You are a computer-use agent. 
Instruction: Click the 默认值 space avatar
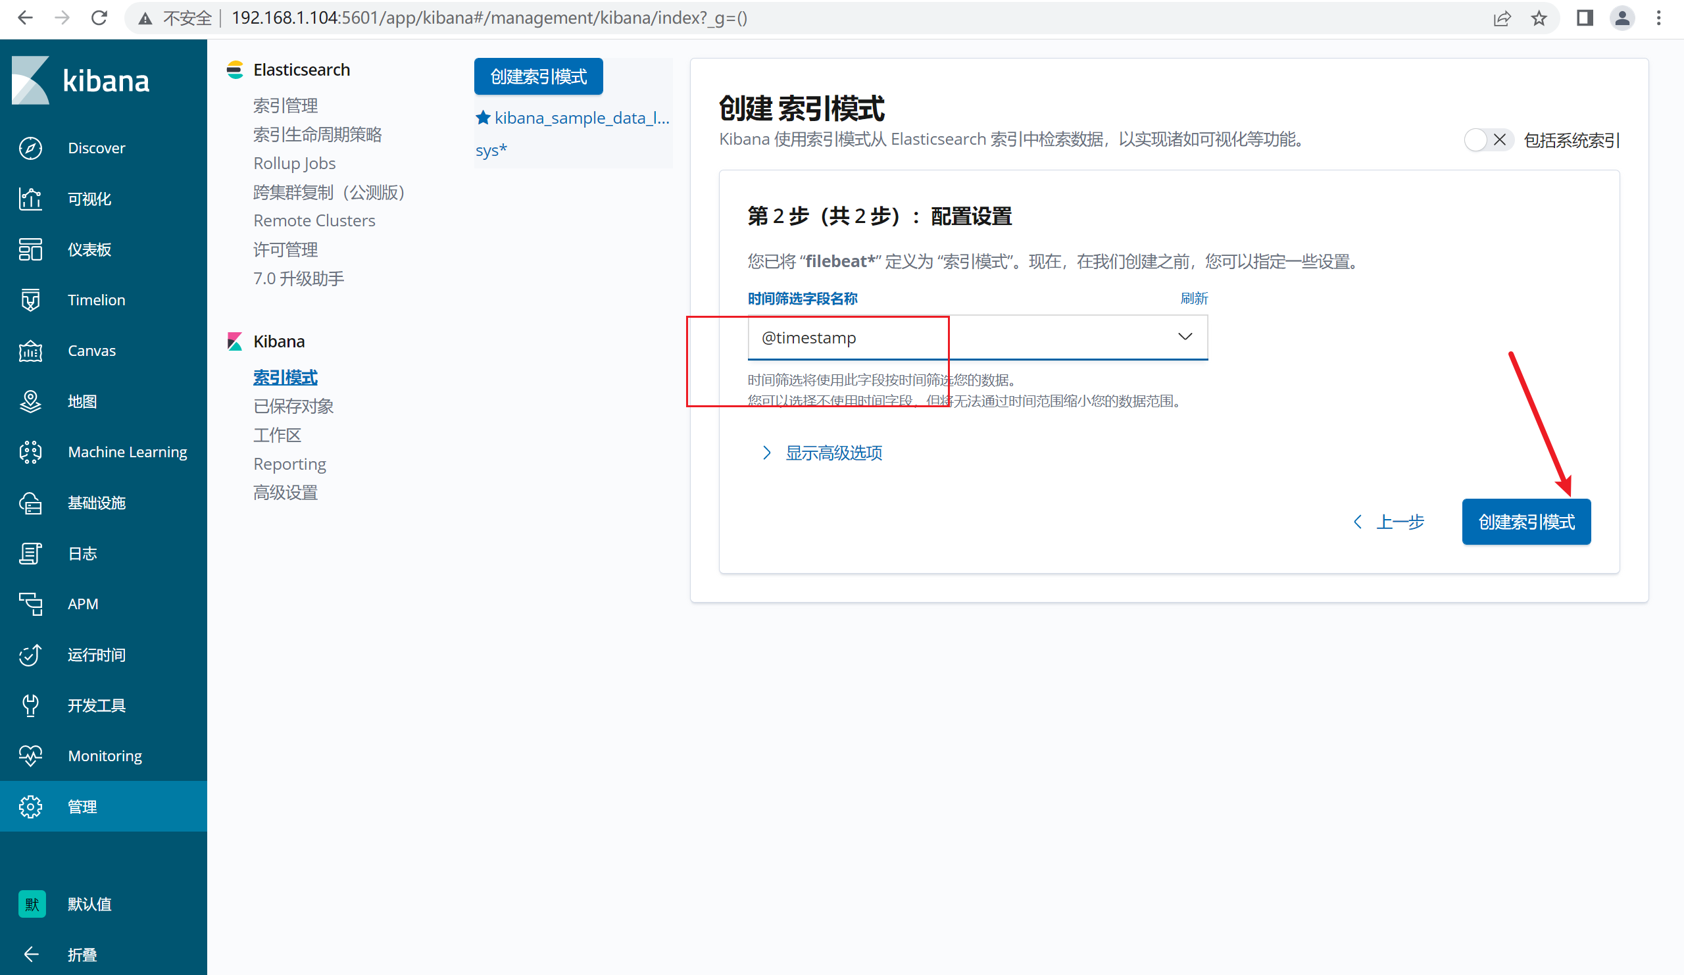(32, 904)
